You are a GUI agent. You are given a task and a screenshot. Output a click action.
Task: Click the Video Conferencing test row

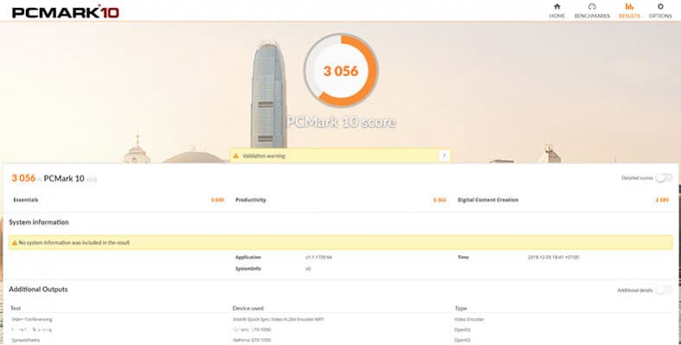coord(32,319)
